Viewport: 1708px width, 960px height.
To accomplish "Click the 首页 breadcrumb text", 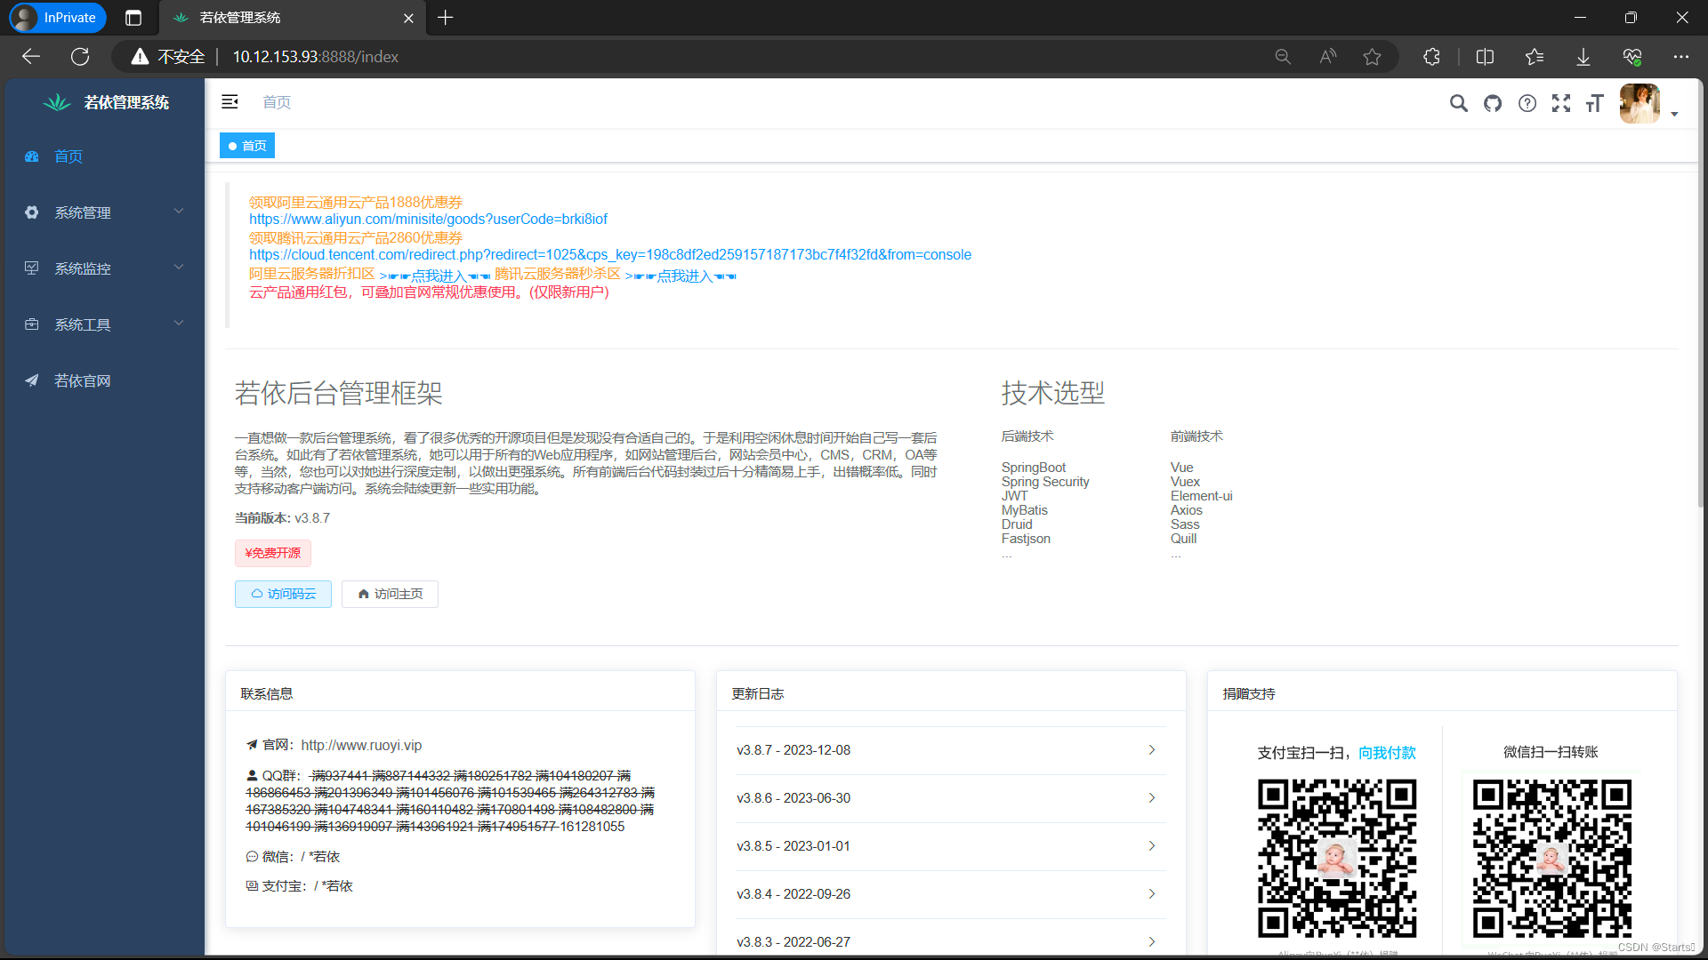I will pyautogui.click(x=277, y=102).
